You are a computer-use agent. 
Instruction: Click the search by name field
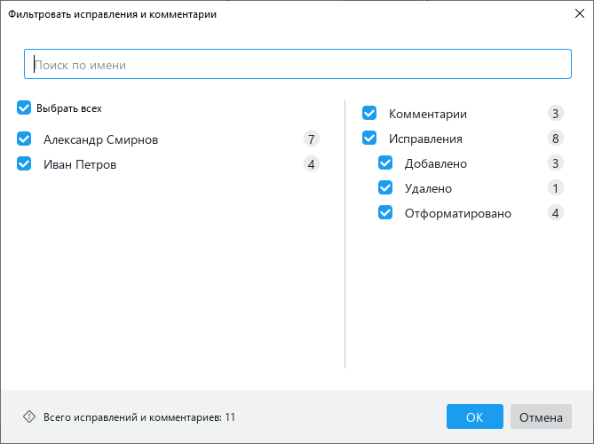pos(297,64)
